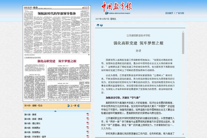Click the PDF icon beside 第03版 理论周刊
207x138 pixels.
coord(88,124)
